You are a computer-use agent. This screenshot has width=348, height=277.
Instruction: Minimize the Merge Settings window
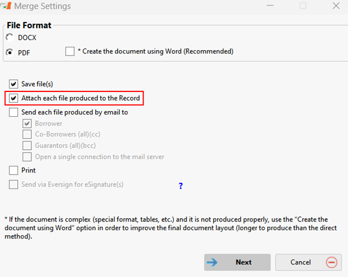pyautogui.click(x=270, y=6)
